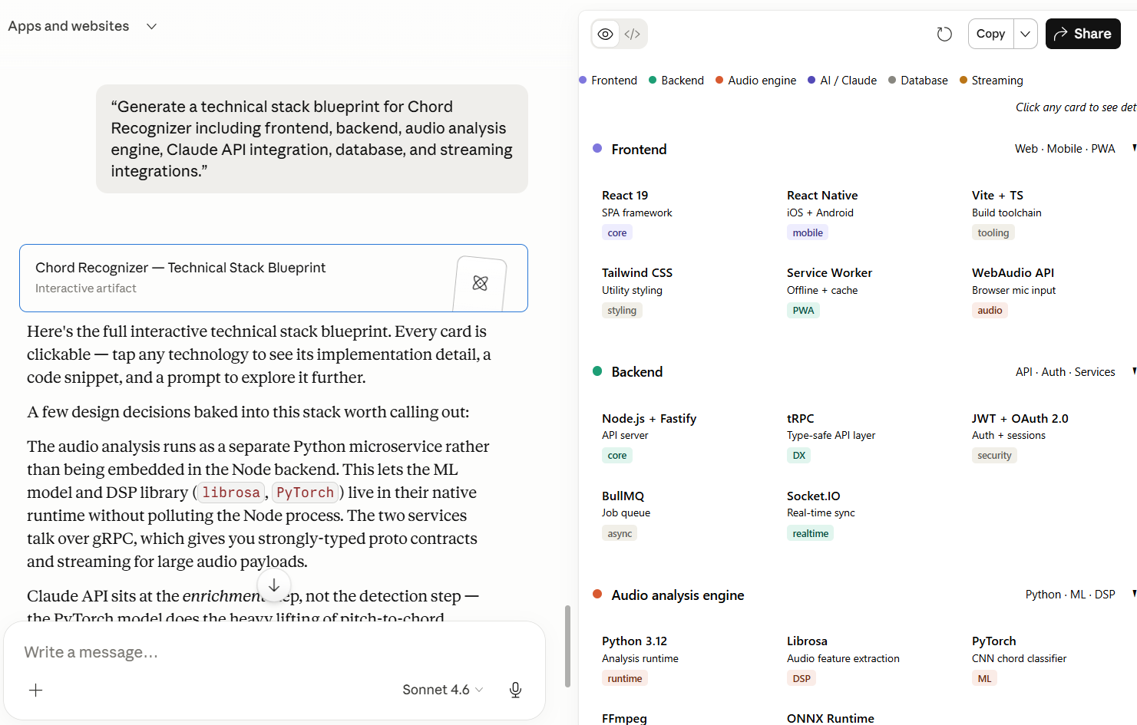Screen dimensions: 1137x725
Task: Collapse the Frontend section header
Action: (x=864, y=149)
